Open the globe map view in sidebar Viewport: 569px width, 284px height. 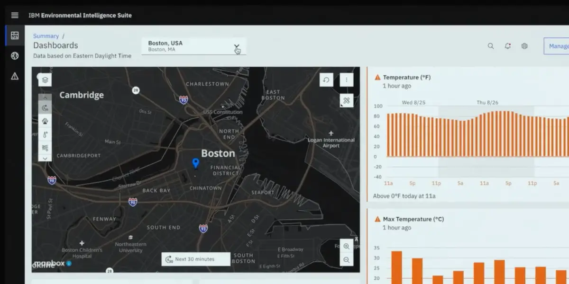[15, 56]
